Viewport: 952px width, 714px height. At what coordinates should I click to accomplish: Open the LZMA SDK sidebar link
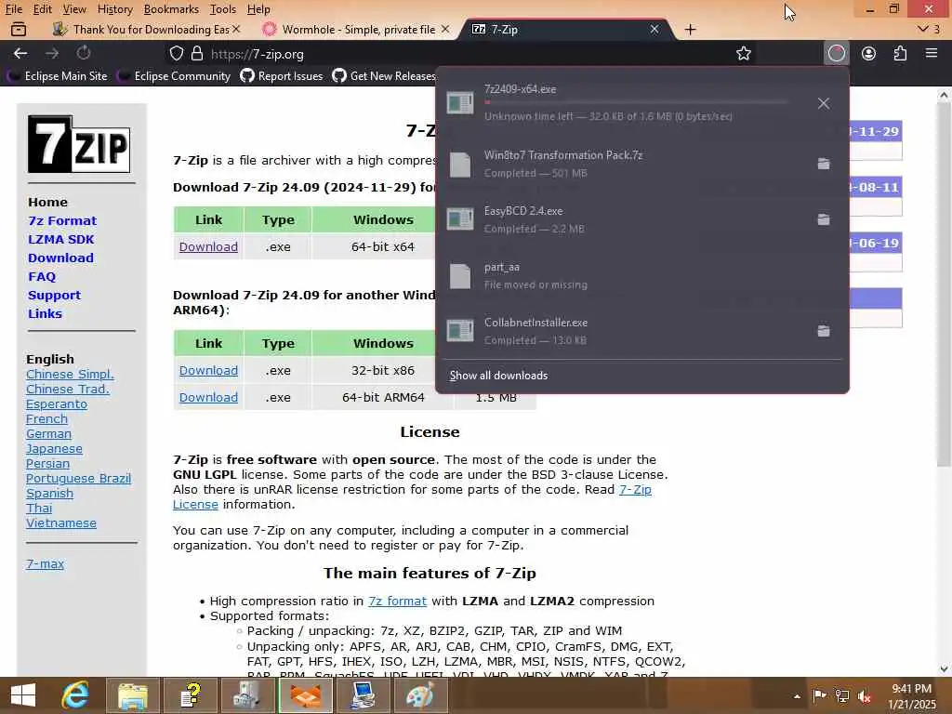61,239
